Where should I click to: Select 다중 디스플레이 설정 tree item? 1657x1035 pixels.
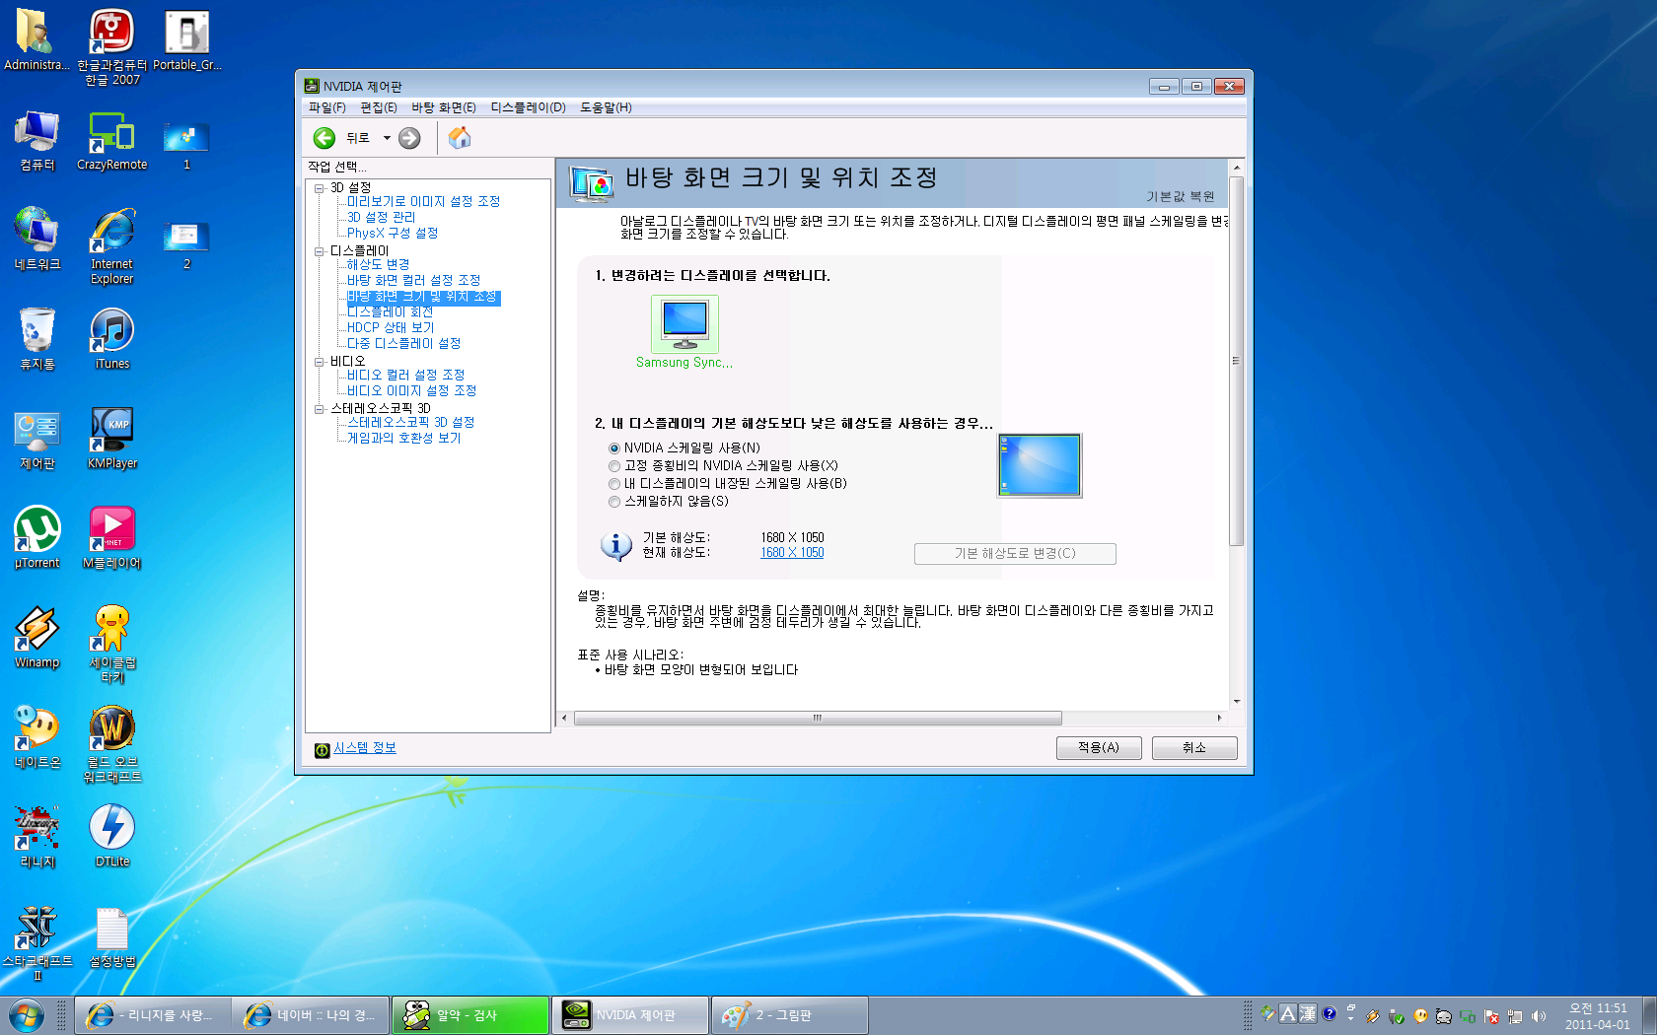[x=403, y=344]
